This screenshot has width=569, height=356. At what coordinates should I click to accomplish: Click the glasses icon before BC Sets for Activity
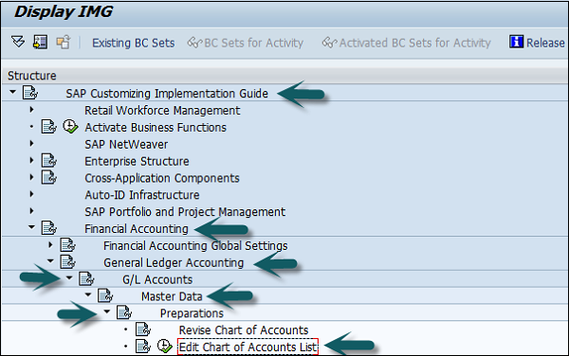coord(194,43)
